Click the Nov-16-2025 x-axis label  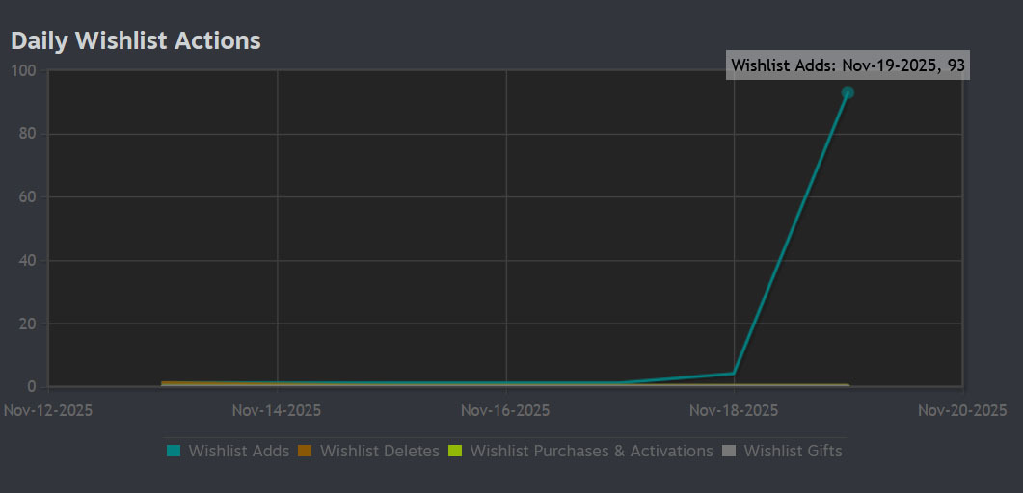pos(505,410)
